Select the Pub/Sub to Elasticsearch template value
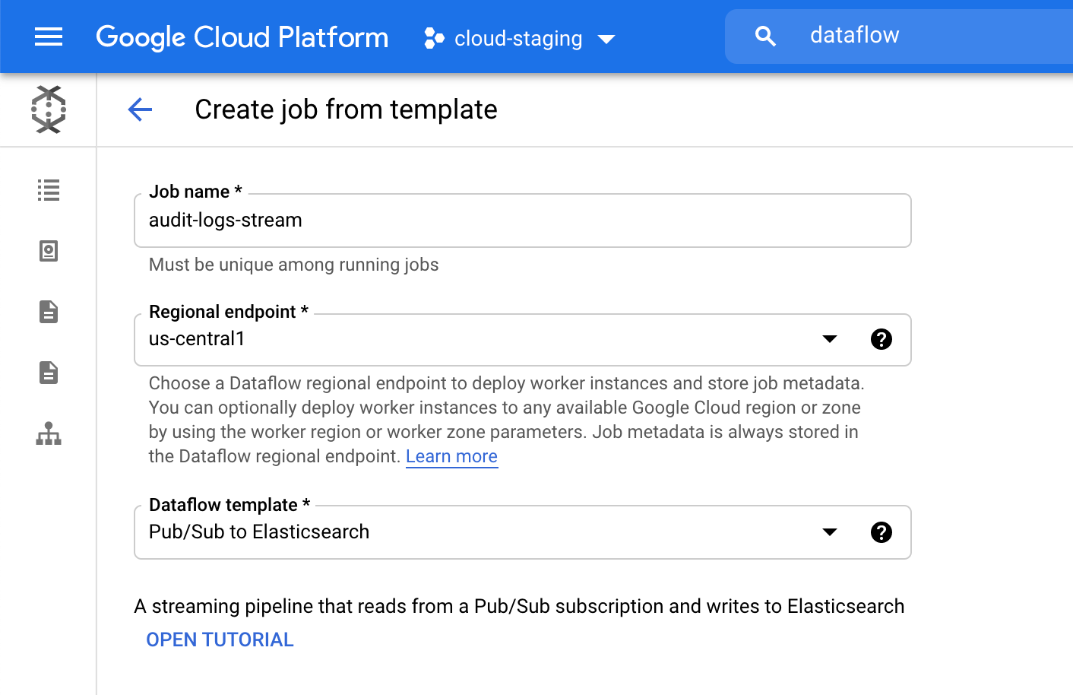 tap(259, 532)
